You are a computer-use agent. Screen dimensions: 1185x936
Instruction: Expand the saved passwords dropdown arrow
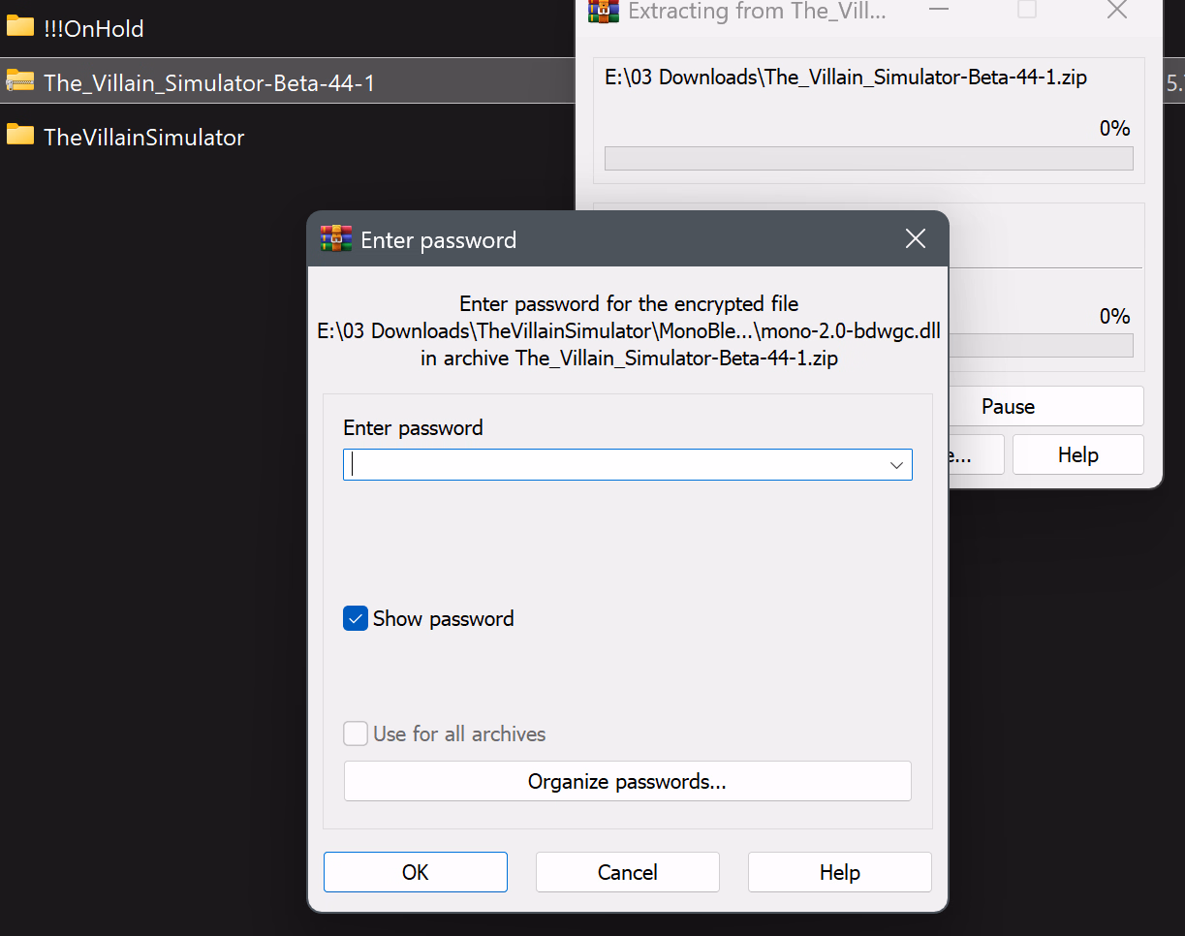click(x=896, y=465)
